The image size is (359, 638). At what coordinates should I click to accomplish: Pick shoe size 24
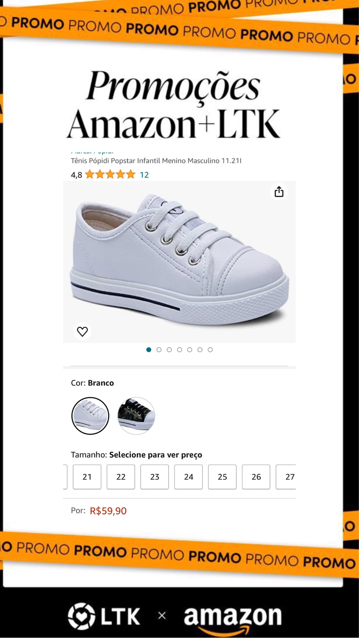tap(188, 477)
